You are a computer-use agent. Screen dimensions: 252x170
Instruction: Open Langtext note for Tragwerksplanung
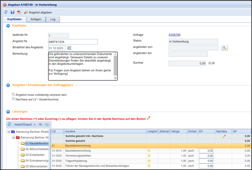click(149, 161)
